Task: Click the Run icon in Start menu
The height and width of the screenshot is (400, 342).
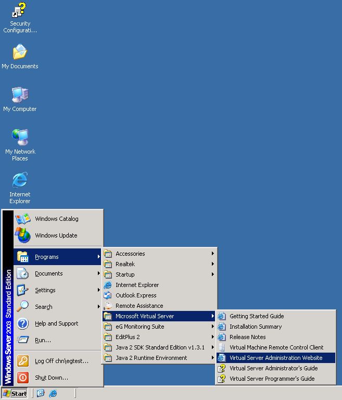Action: point(23,340)
